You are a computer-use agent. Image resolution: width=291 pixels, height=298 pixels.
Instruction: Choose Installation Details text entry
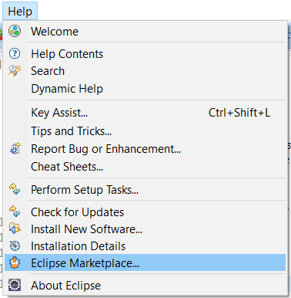(79, 246)
